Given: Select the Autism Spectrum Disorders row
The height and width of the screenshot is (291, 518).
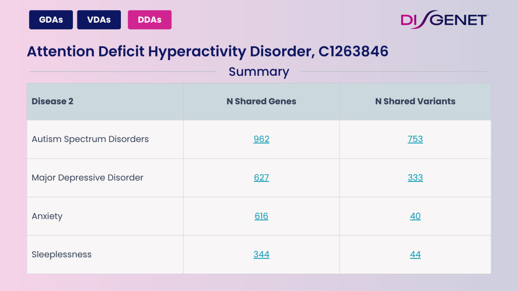Looking at the screenshot, I should click(x=90, y=139).
